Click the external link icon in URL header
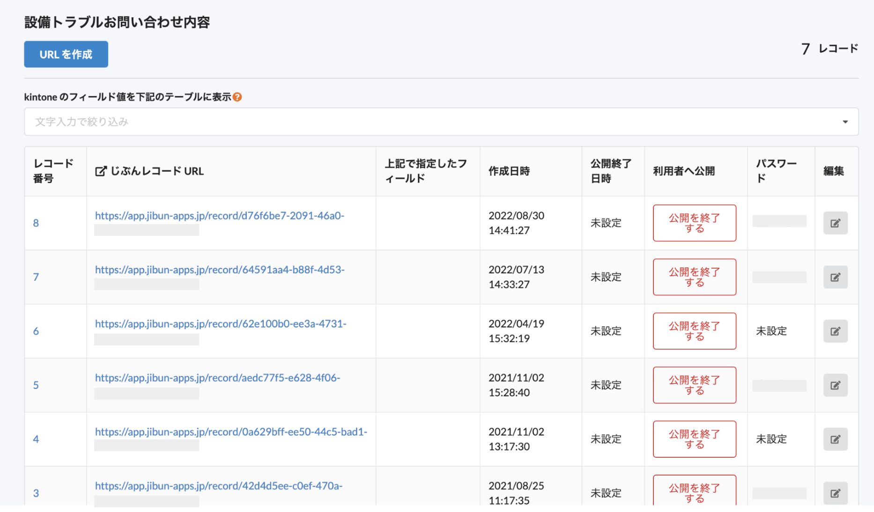This screenshot has height=512, width=874. [x=101, y=171]
